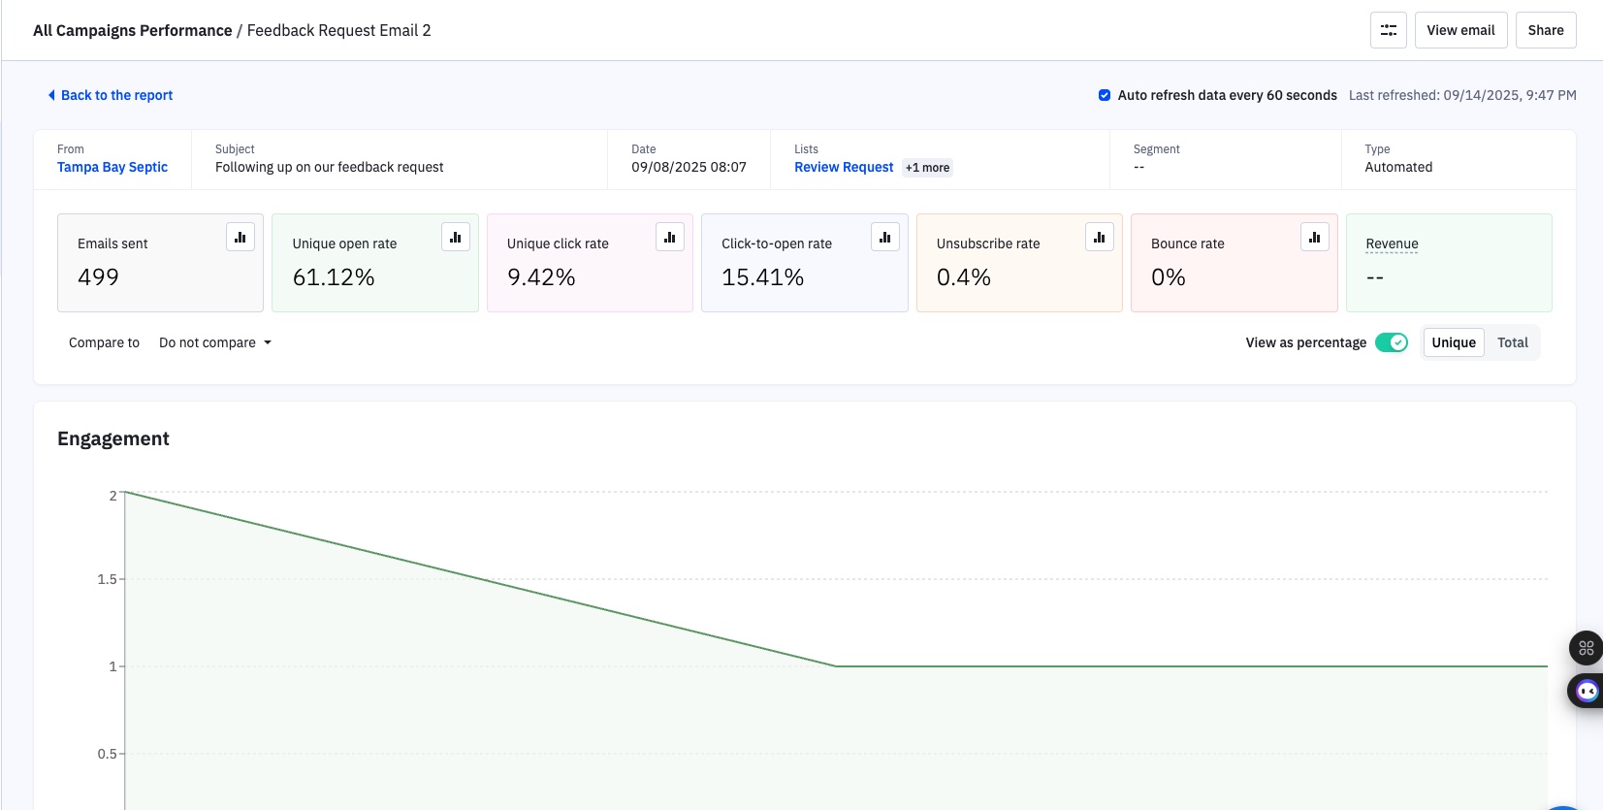This screenshot has width=1603, height=810.
Task: Open the chat assistant widget
Action: coord(1587,691)
